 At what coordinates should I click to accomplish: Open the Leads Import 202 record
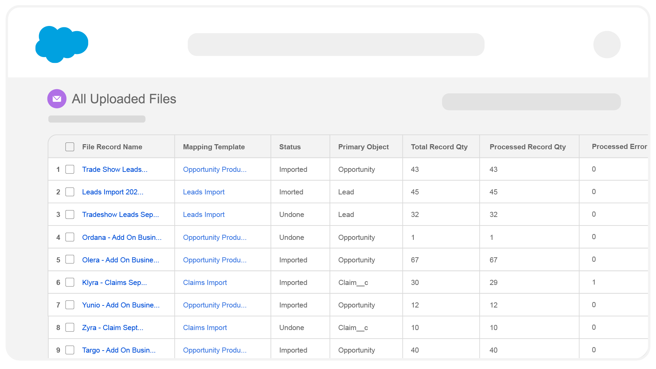[112, 192]
